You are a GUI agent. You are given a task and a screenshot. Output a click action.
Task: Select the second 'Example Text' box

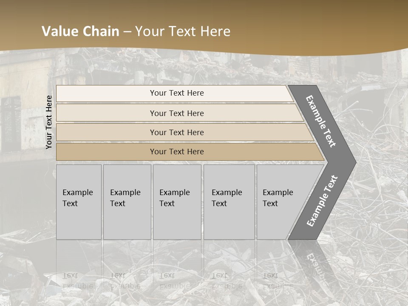click(127, 202)
